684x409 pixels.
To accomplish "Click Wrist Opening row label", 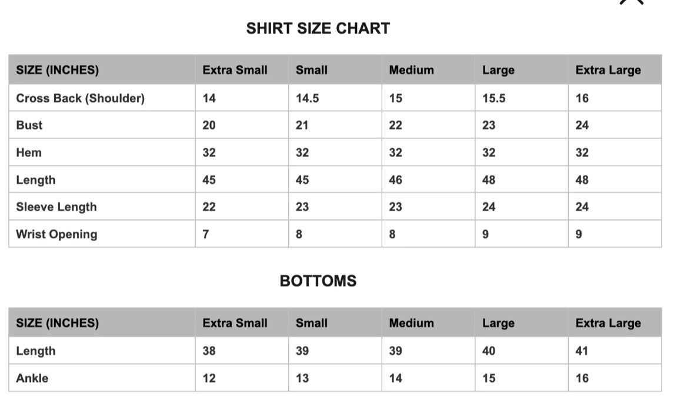I will tap(56, 234).
